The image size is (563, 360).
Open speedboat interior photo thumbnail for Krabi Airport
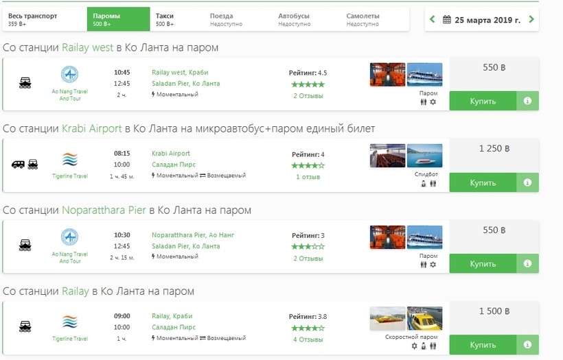[x=387, y=156]
